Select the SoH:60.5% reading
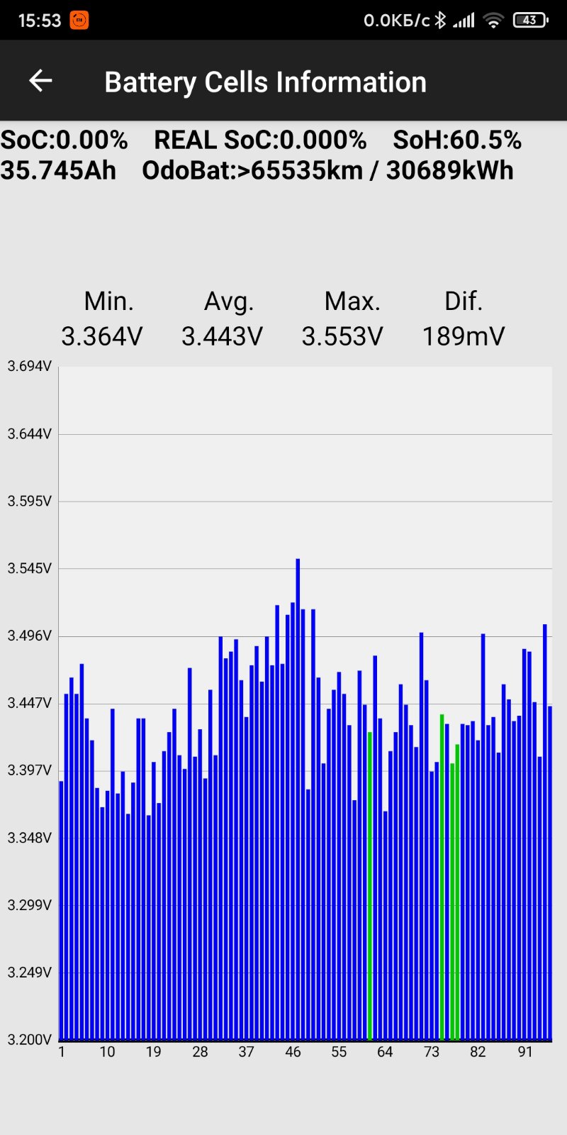567x1135 pixels. pos(457,140)
